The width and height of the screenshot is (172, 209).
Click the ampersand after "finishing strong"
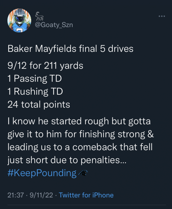[151, 134]
